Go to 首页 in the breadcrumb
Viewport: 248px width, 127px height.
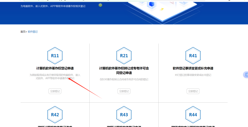pyautogui.click(x=23, y=32)
